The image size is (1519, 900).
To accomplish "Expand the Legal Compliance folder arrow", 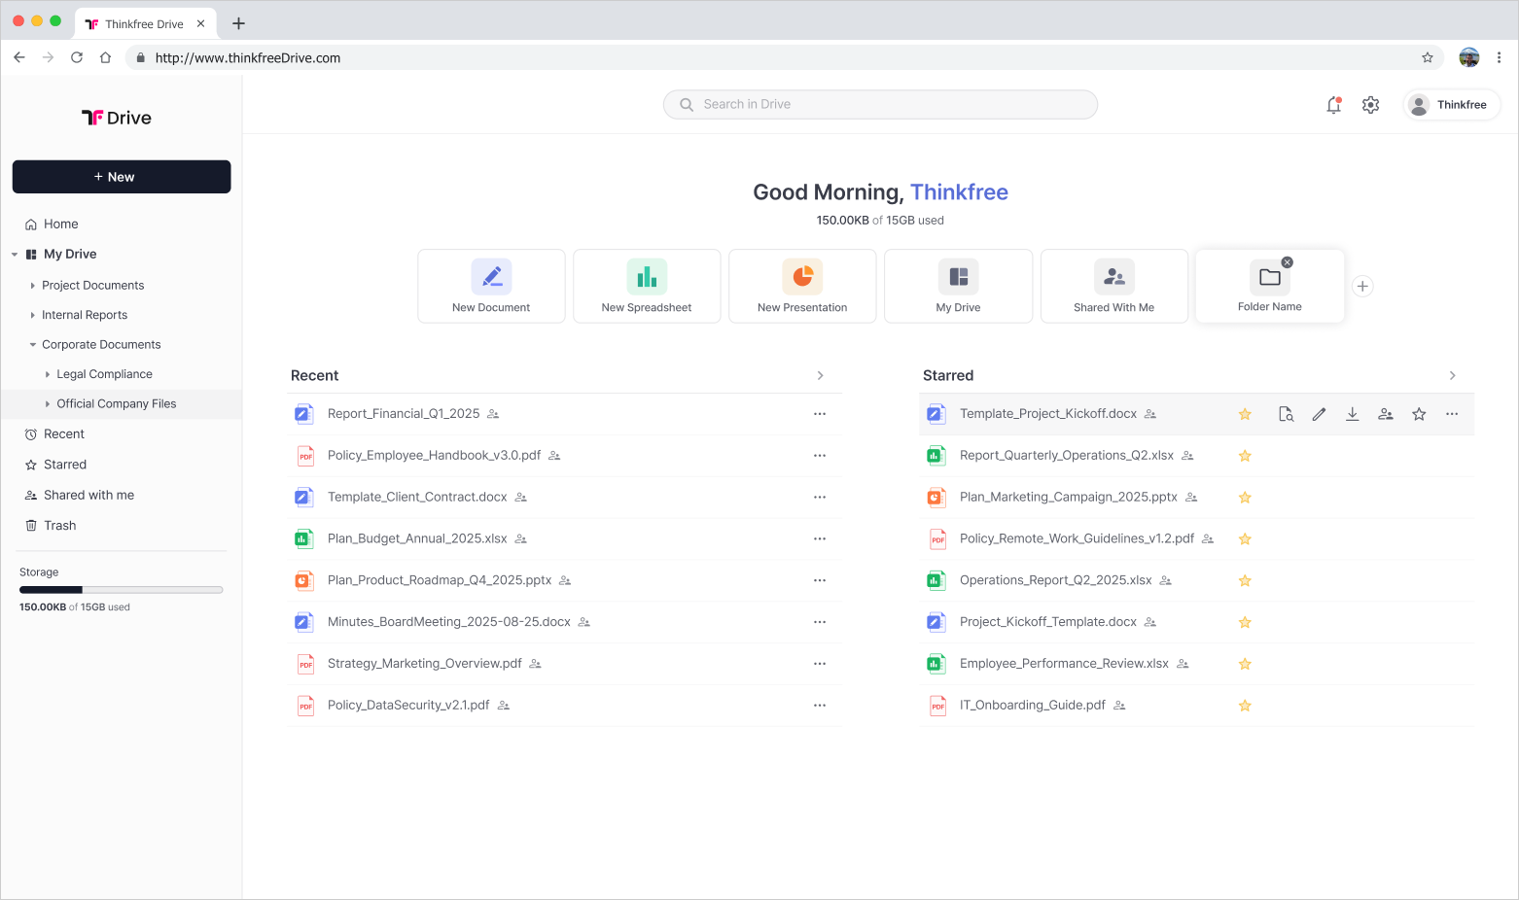I will pos(48,374).
